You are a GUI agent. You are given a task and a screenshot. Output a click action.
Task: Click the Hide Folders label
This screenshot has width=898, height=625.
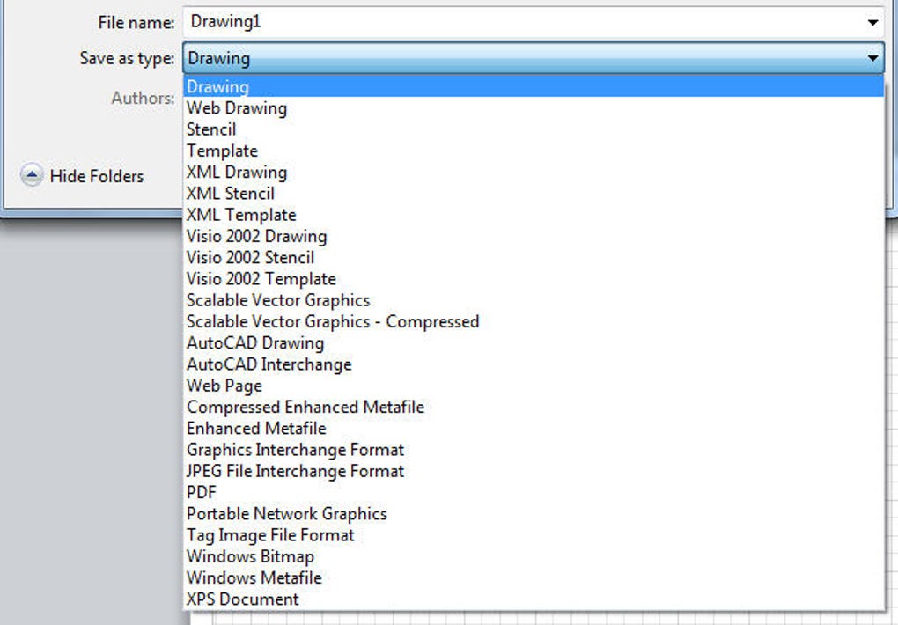point(97,176)
